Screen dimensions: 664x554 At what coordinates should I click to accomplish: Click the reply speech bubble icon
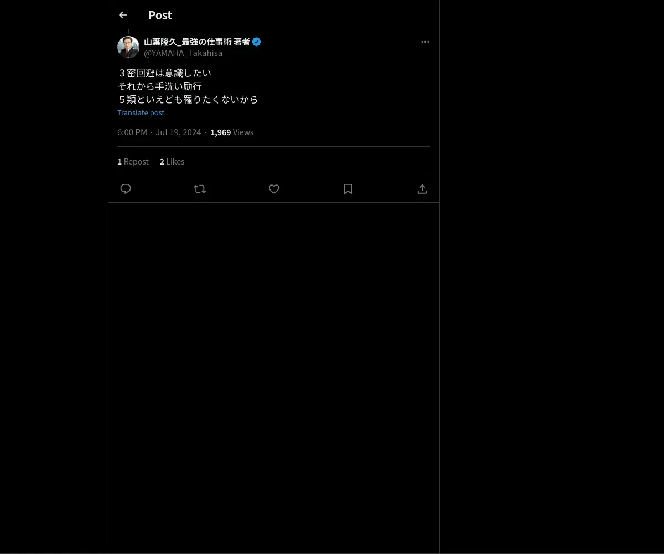point(126,189)
